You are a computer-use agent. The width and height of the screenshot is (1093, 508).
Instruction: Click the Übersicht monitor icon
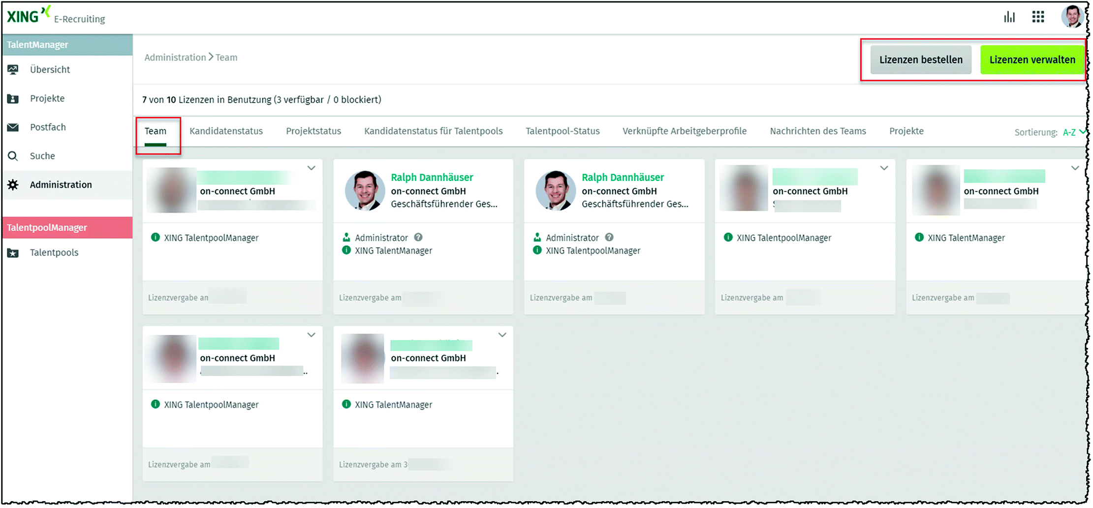pos(13,70)
